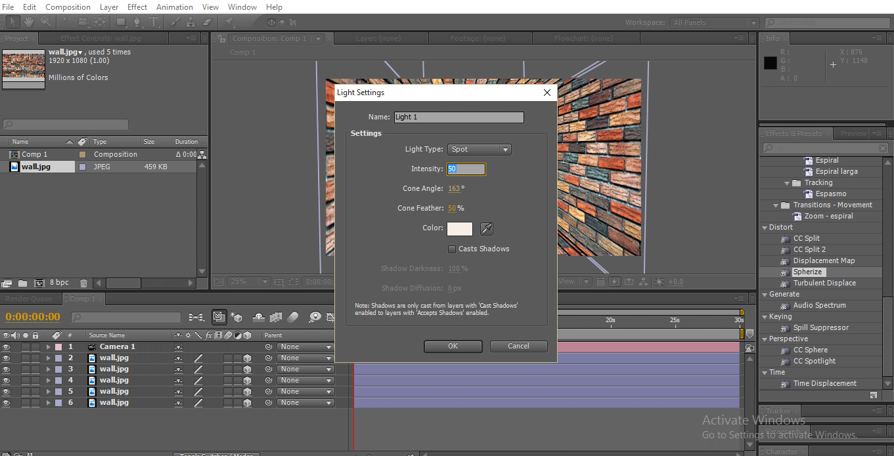Open the Light Type dropdown
894x456 pixels.
tap(479, 150)
